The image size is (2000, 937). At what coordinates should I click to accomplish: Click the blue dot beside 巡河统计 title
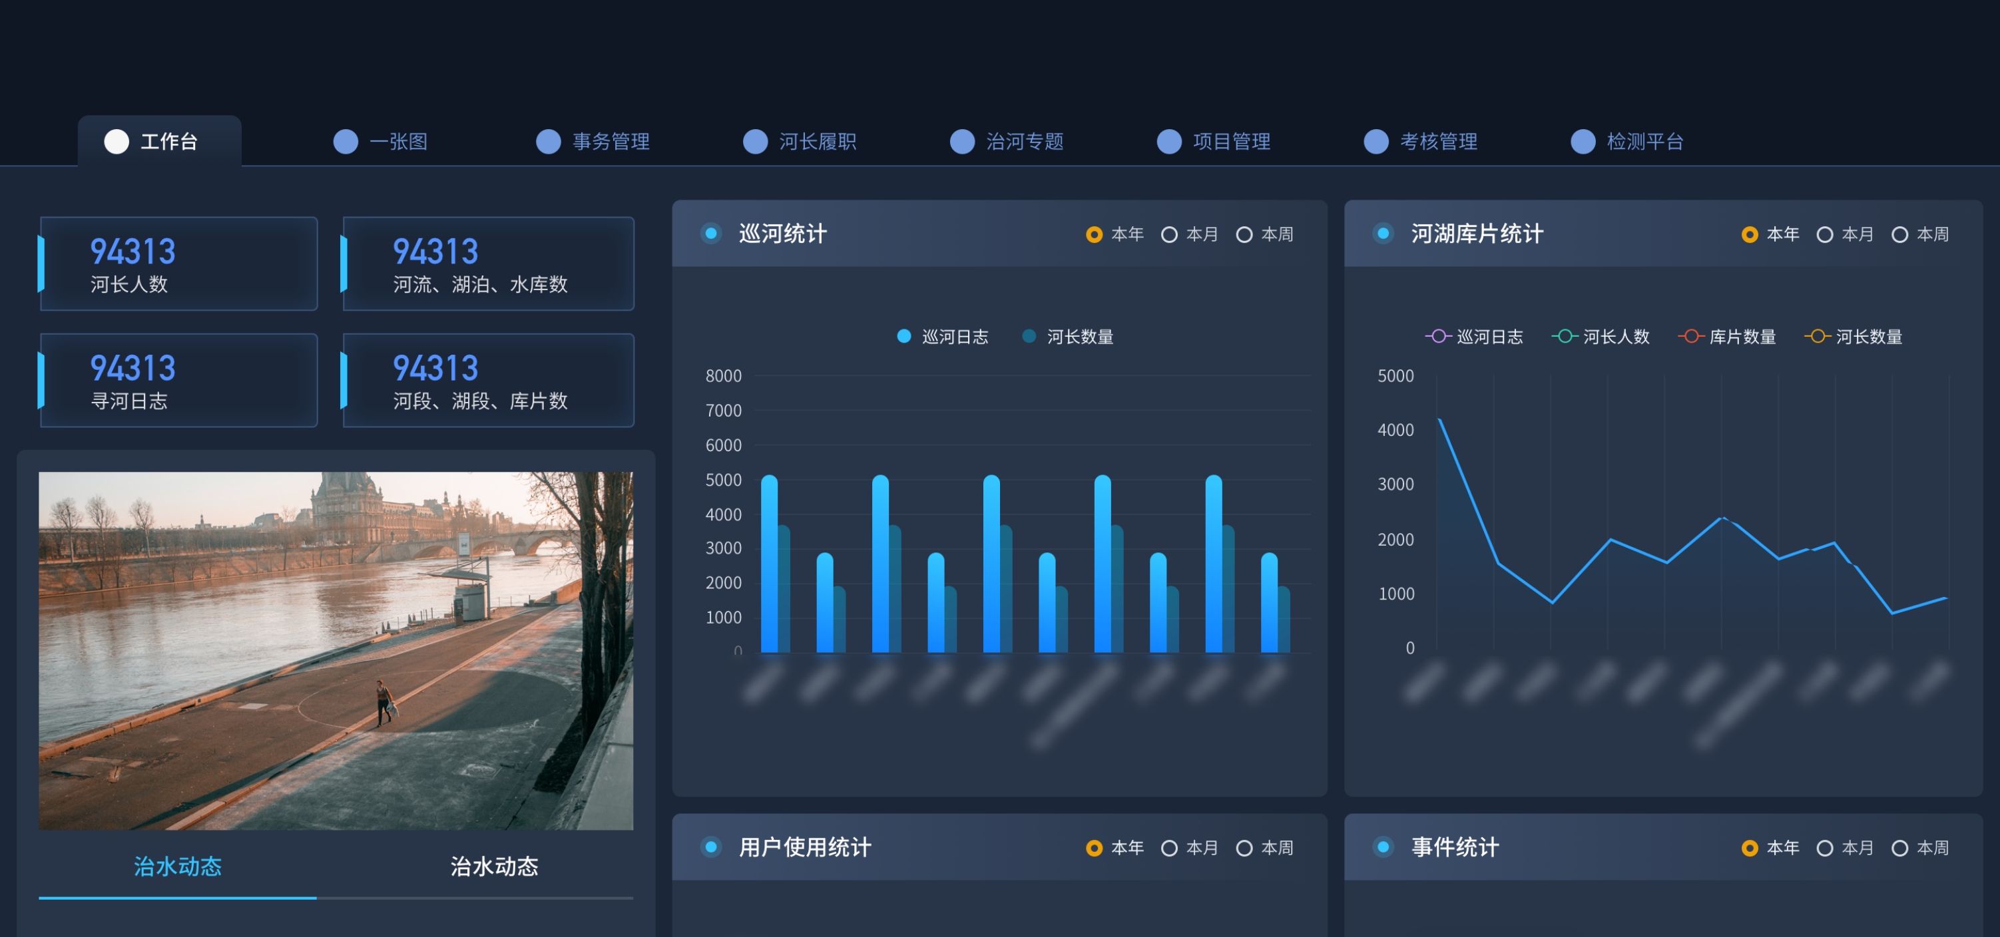(710, 233)
